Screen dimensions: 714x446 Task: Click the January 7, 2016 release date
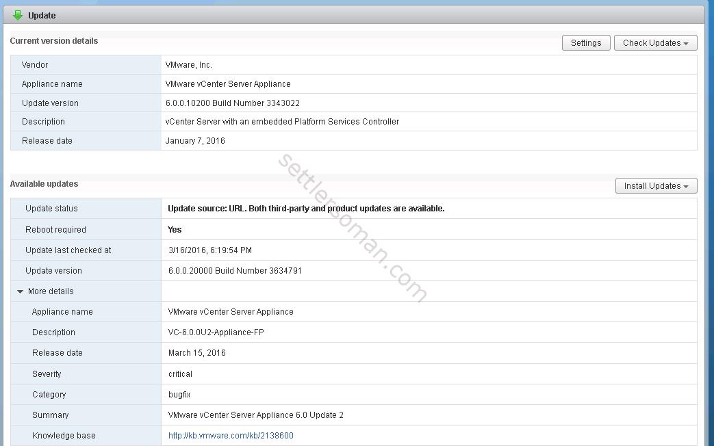tap(195, 141)
